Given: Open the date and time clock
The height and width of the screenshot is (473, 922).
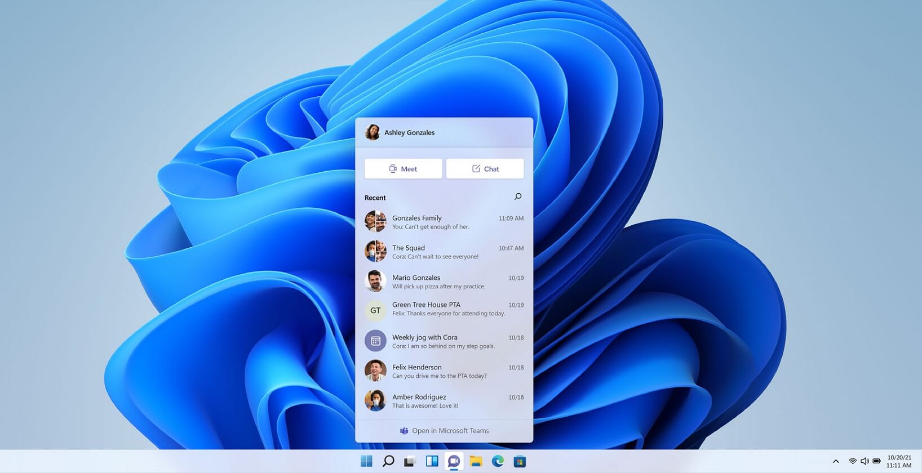Looking at the screenshot, I should coord(899,461).
